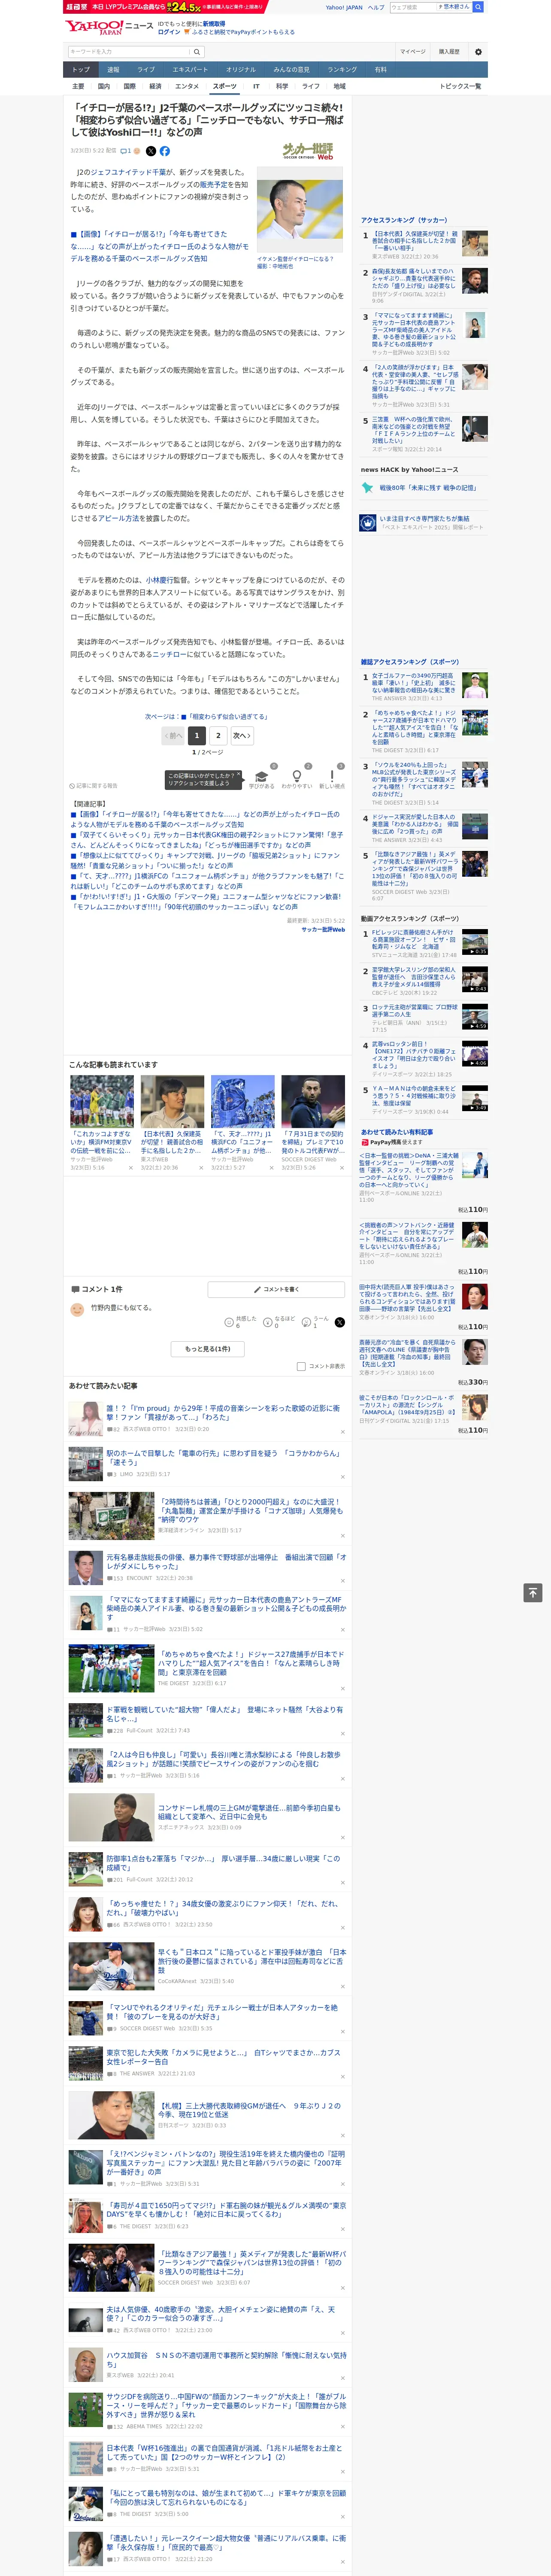This screenshot has height=2576, width=551.
Task: Go to page 2 of article
Action: click(218, 735)
